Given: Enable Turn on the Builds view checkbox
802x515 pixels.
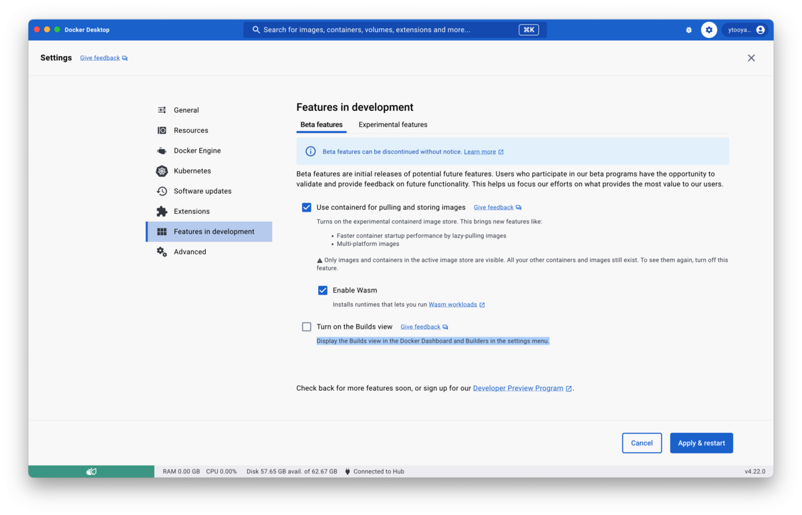Looking at the screenshot, I should click(307, 327).
